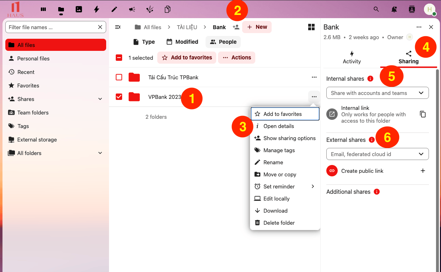This screenshot has width=441, height=272.
Task: Toggle the select-all checkbox in header
Action: (x=119, y=58)
